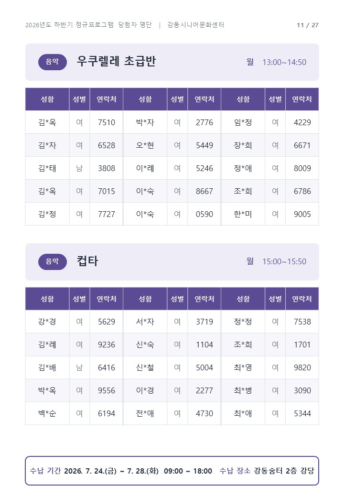
Task: Click the 남 gender cell next to 김*배
Action: pos(79,367)
